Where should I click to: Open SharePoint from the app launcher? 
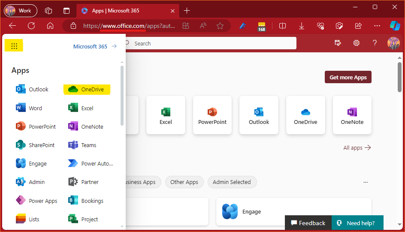pyautogui.click(x=35, y=145)
